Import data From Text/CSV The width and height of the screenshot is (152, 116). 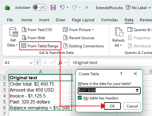pyautogui.click(x=37, y=30)
